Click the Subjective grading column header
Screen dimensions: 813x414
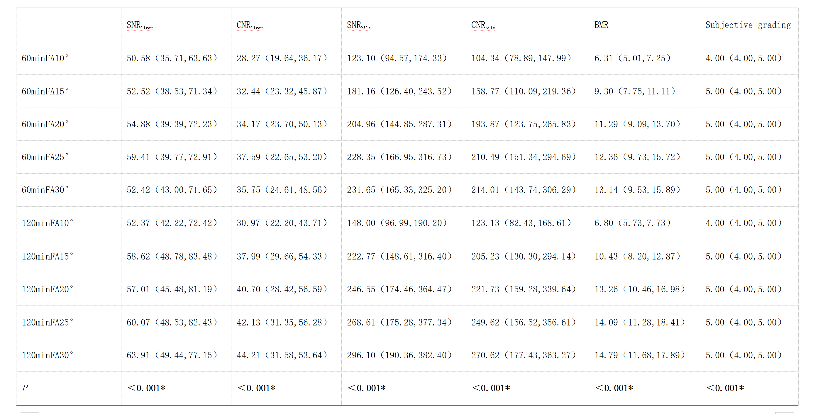pos(748,25)
